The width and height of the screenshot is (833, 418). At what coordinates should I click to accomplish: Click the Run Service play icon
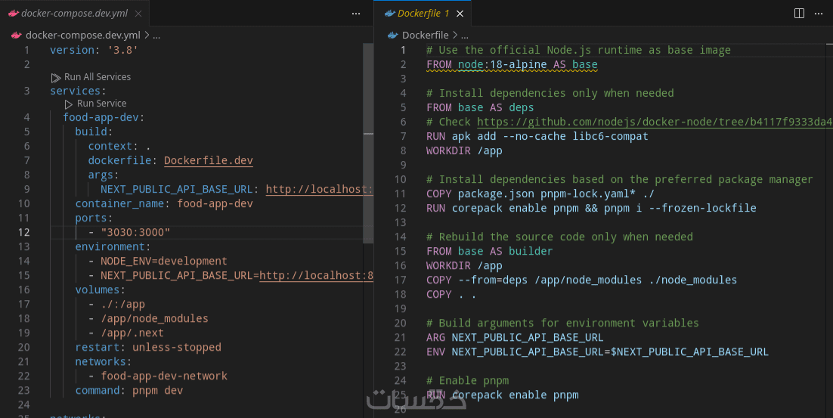pyautogui.click(x=69, y=104)
